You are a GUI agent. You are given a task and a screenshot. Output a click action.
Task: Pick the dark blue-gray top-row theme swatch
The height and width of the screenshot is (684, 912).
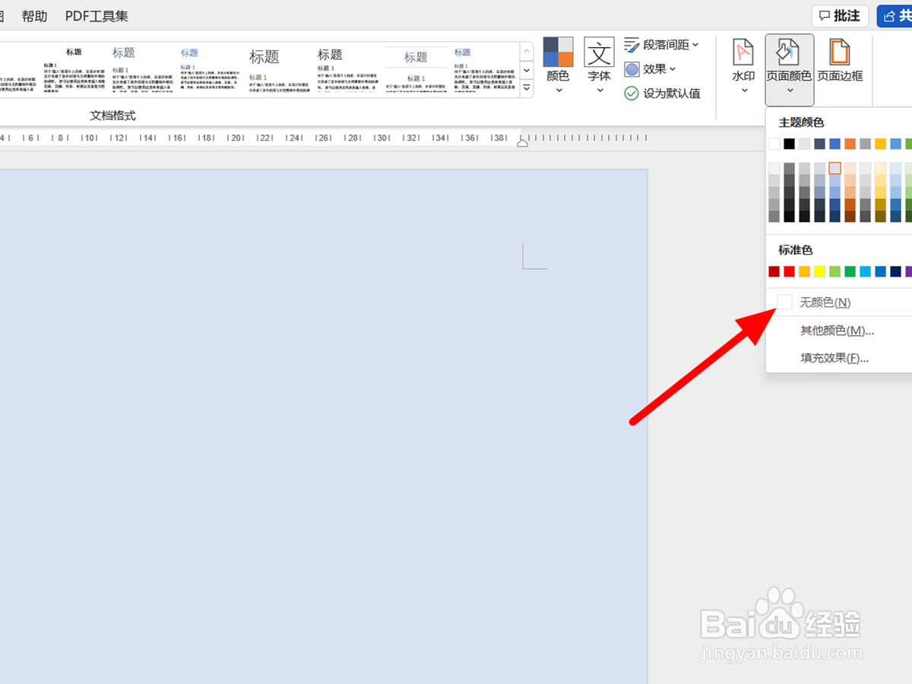819,144
